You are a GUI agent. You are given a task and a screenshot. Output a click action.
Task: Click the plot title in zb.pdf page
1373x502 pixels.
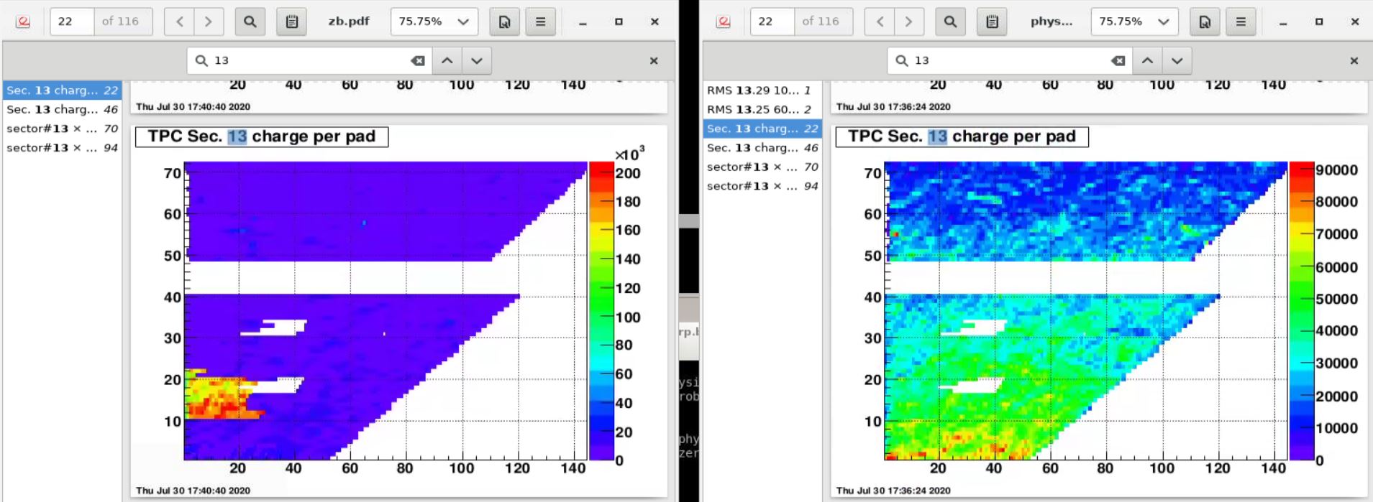(x=262, y=136)
